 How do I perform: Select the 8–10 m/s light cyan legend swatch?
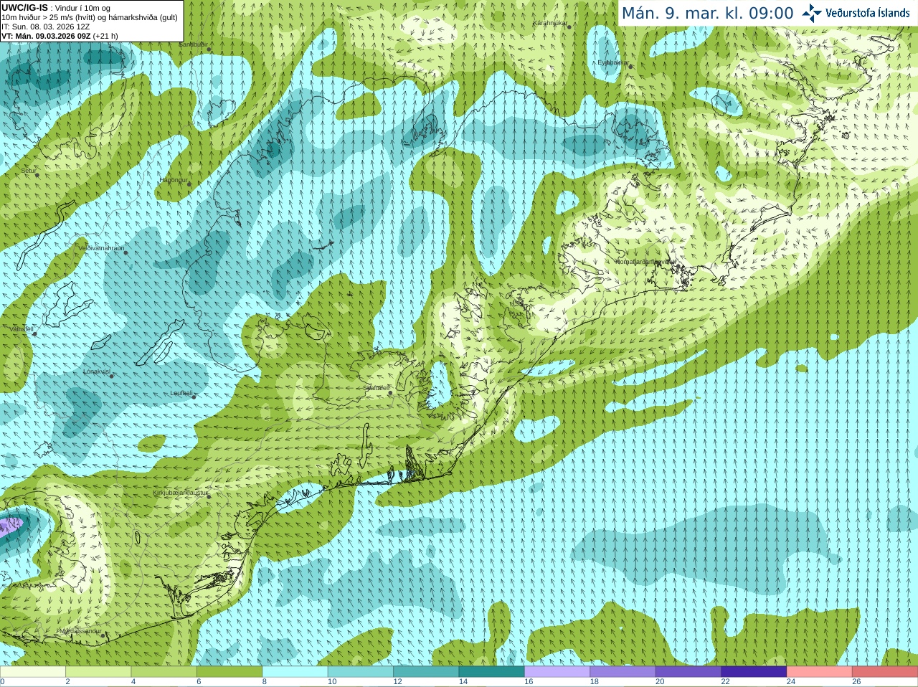point(295,672)
